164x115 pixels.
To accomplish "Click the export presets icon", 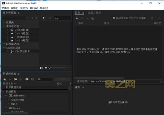I will [x=33, y=79].
